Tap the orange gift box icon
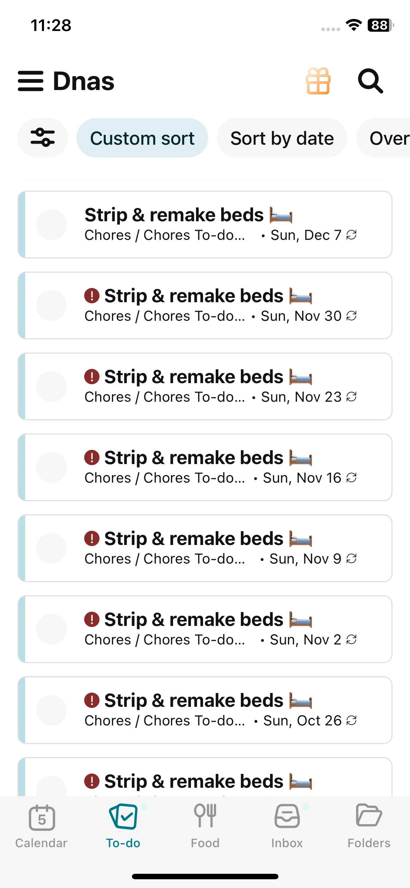 click(x=318, y=81)
